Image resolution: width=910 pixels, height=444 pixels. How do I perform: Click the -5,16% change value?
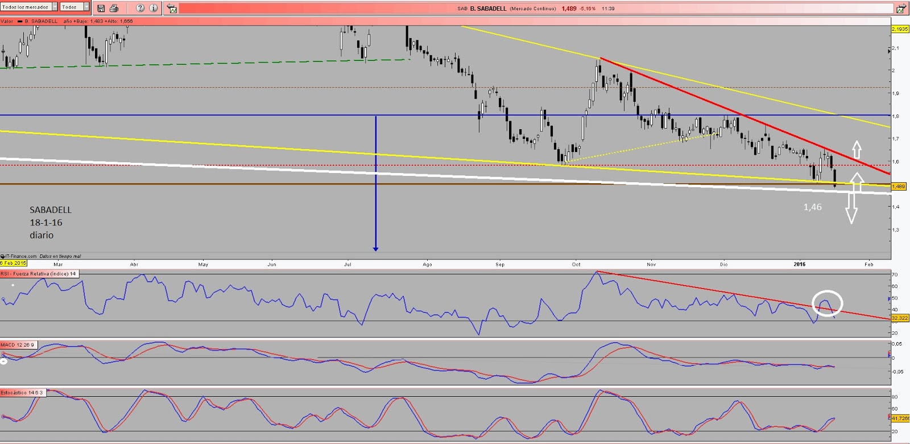(588, 9)
